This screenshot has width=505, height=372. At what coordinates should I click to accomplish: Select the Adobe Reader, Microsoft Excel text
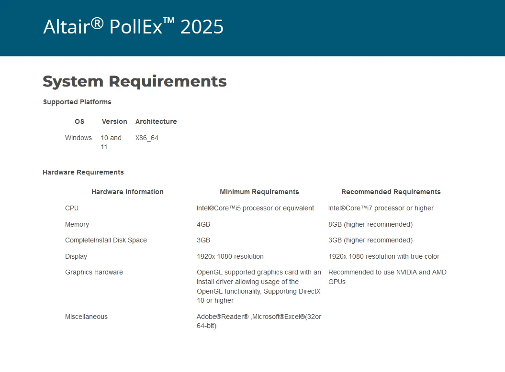pyautogui.click(x=259, y=321)
